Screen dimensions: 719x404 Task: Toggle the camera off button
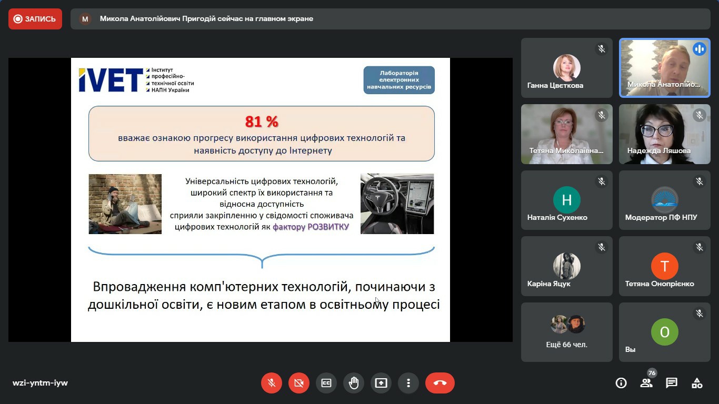pyautogui.click(x=299, y=383)
